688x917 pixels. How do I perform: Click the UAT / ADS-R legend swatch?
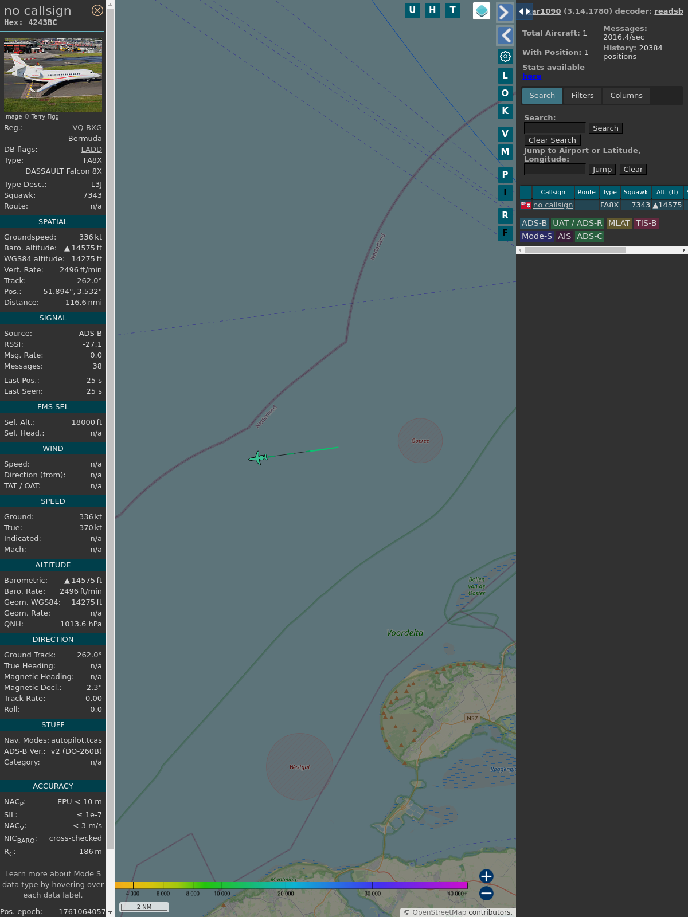(x=577, y=224)
